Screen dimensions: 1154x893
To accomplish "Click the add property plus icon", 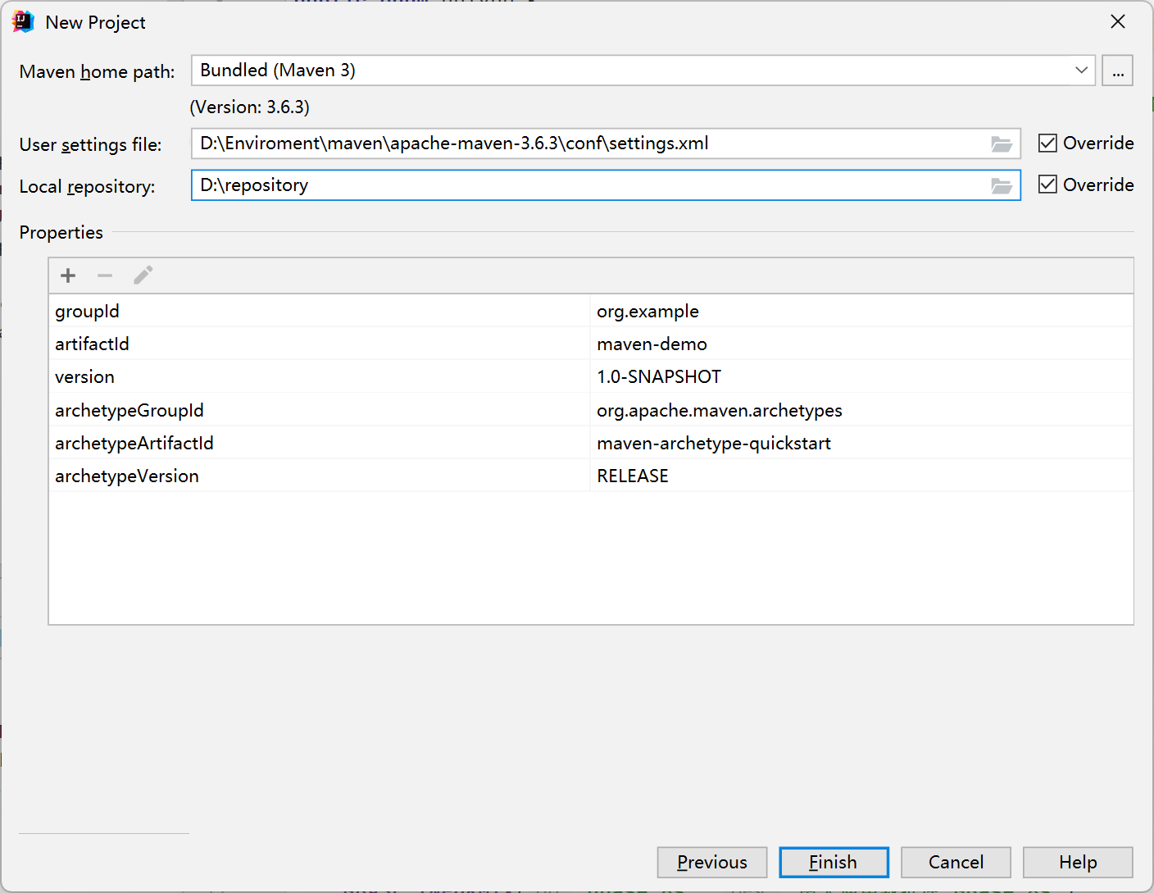I will (x=68, y=276).
